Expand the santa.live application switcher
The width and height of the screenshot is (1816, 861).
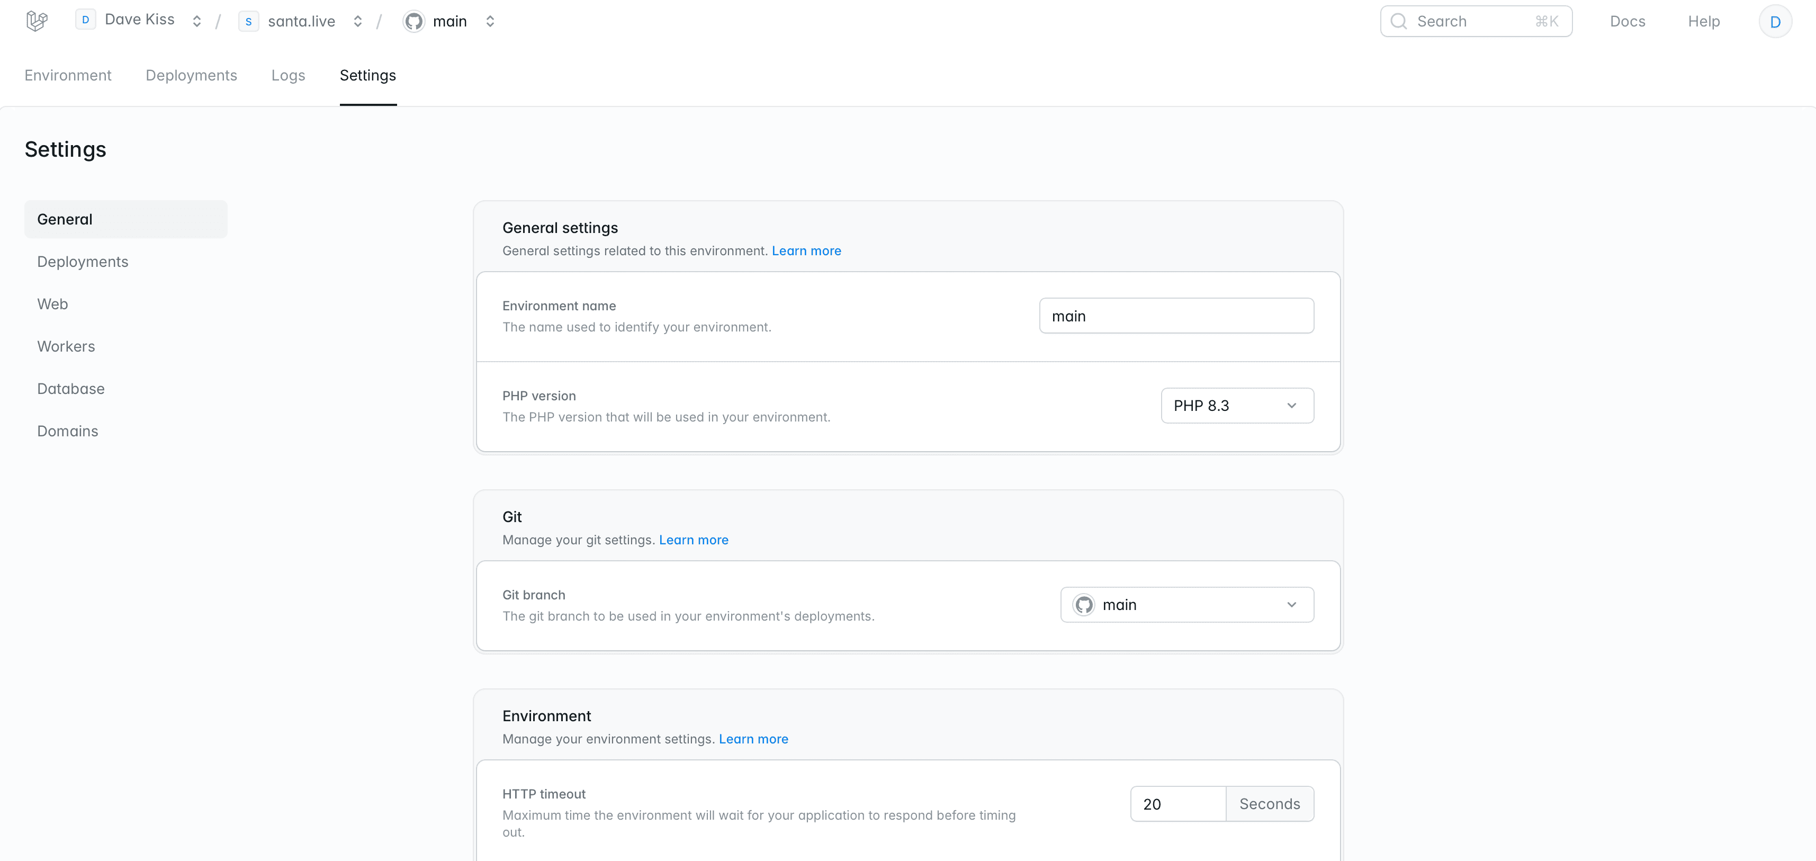click(357, 21)
